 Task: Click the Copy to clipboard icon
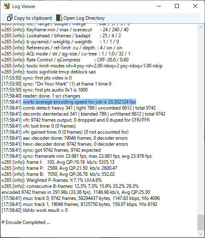[10, 18]
